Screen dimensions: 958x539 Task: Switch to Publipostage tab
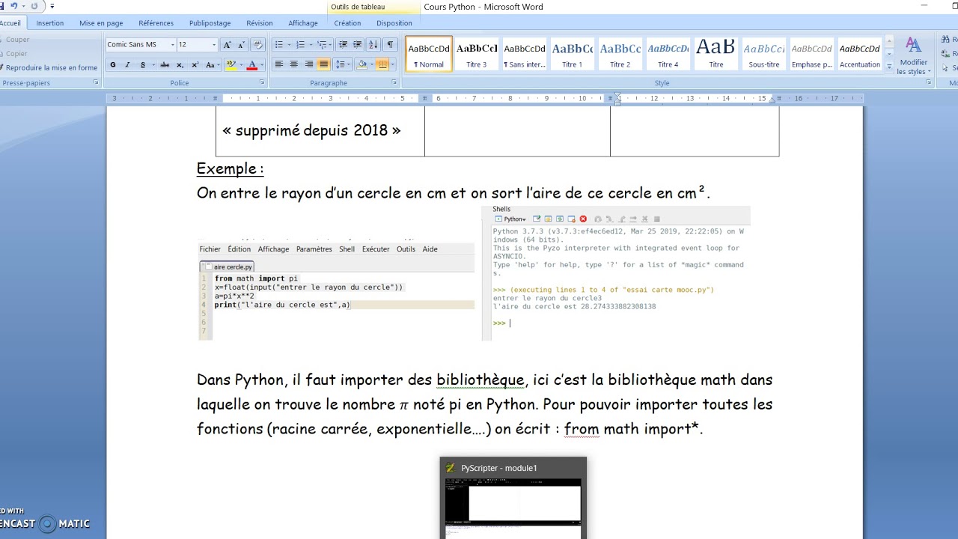tap(210, 23)
